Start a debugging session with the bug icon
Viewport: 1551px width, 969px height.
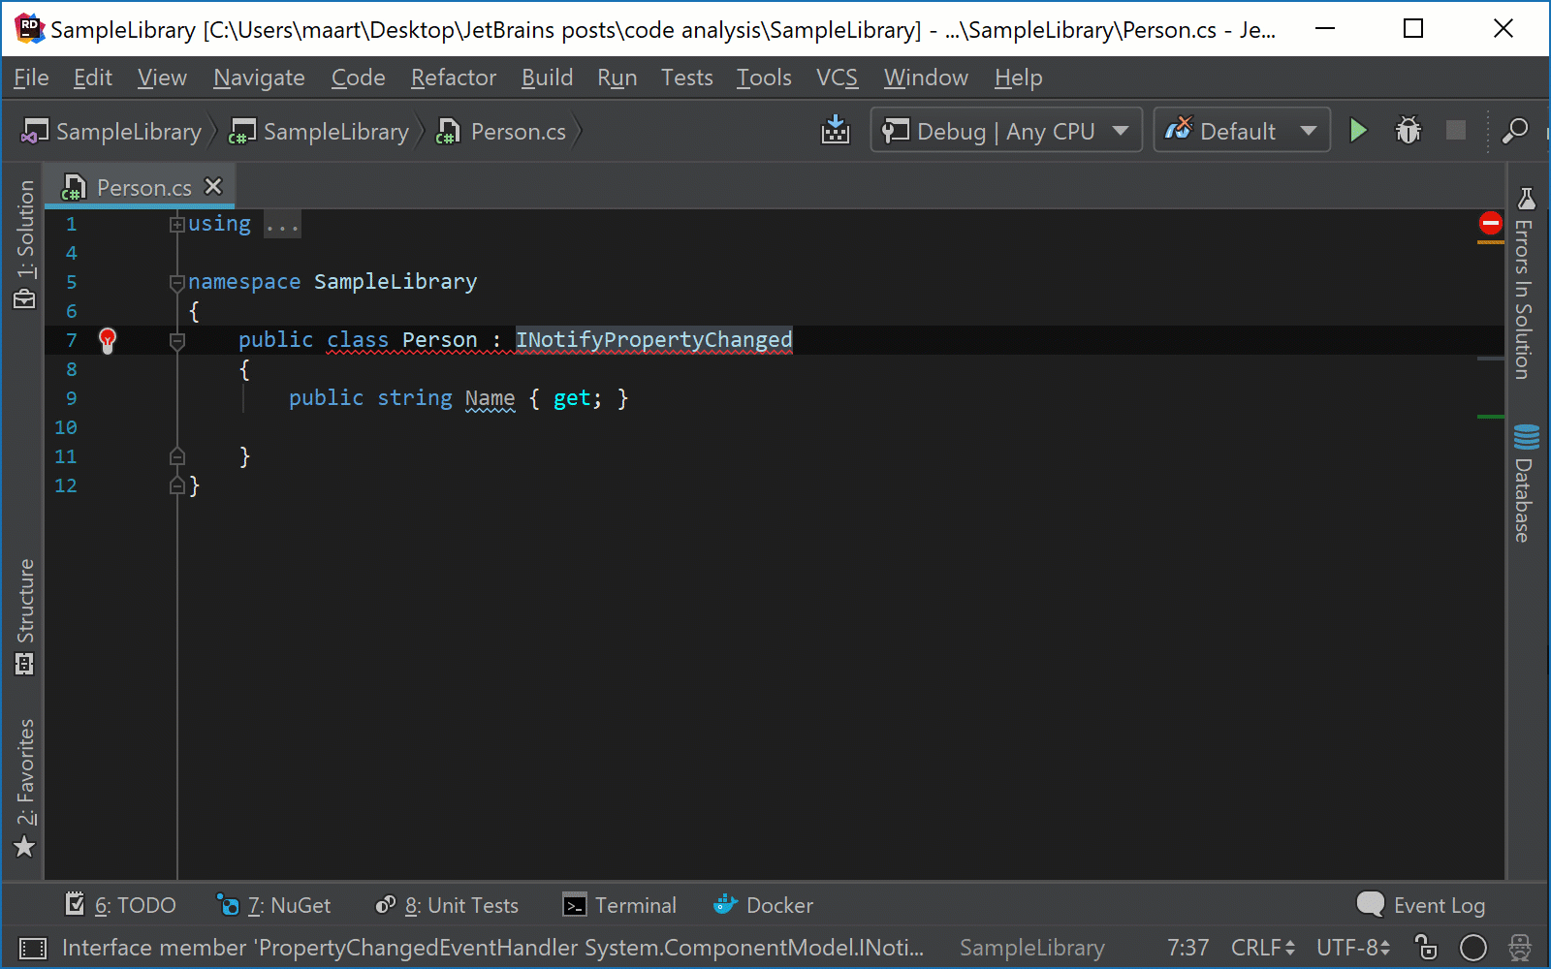pyautogui.click(x=1408, y=130)
